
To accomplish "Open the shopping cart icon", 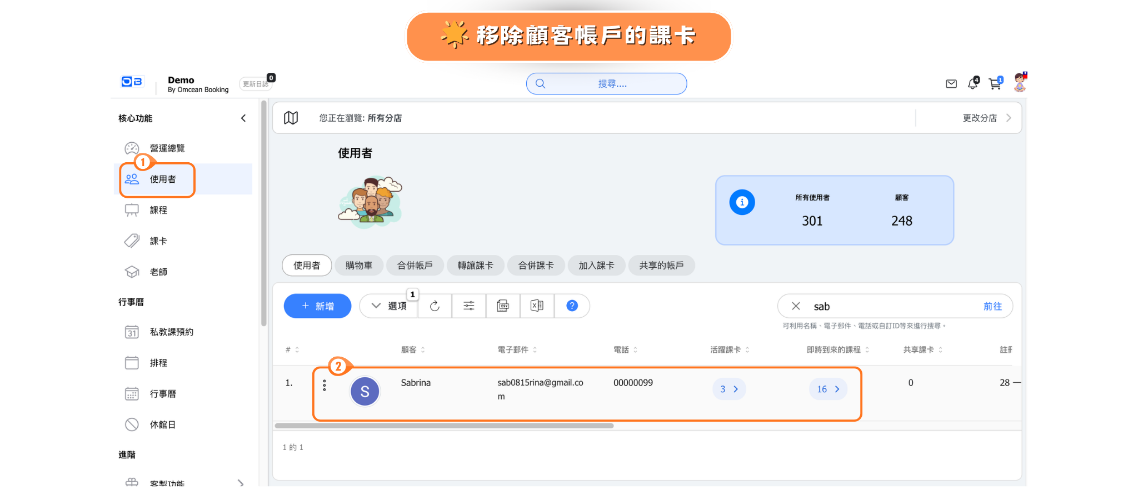I will 995,84.
